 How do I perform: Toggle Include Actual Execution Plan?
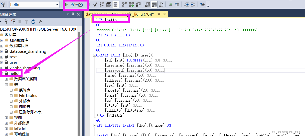[x=125, y=5]
